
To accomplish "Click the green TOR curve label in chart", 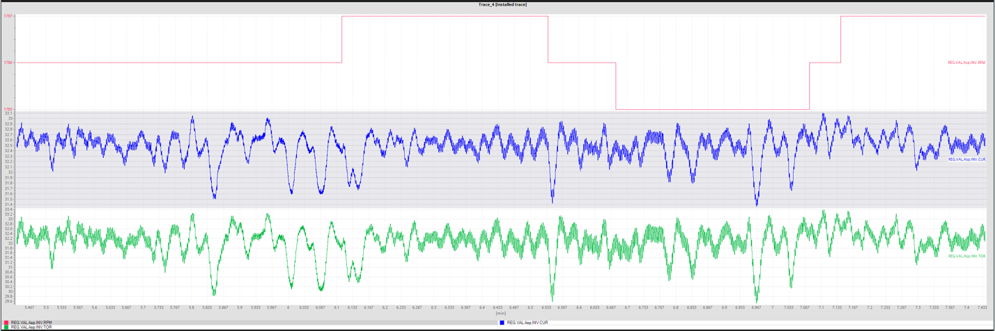I will click(x=966, y=256).
